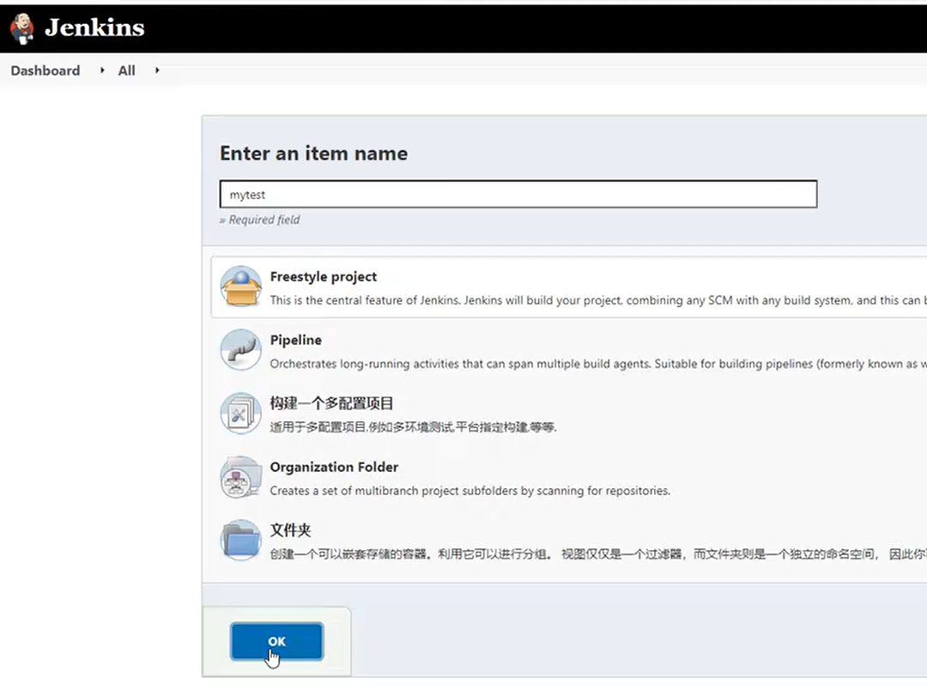
Task: Select the 文件夹 folder icon
Action: [240, 540]
